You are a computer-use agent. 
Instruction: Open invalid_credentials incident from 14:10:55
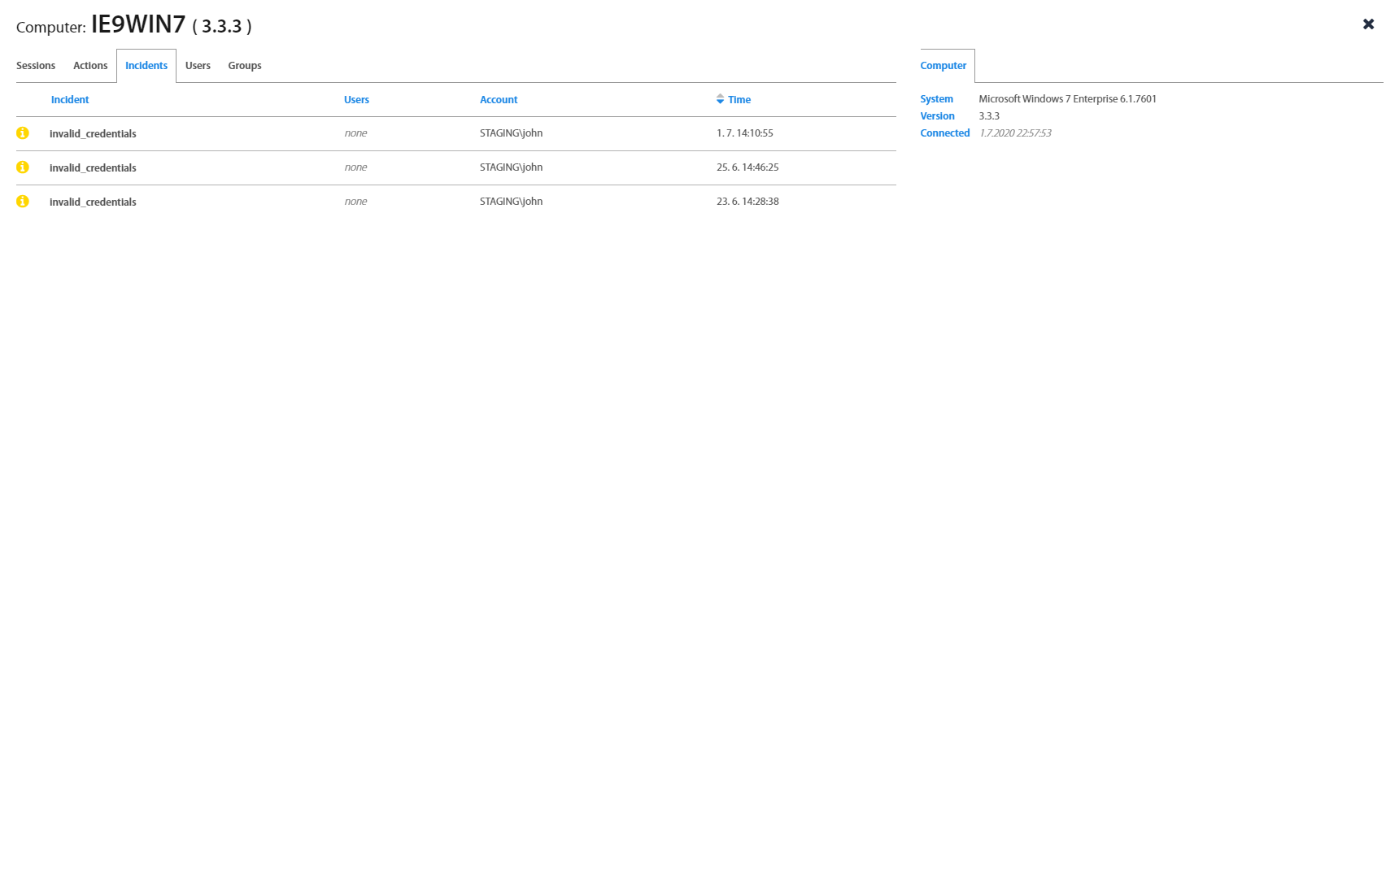pyautogui.click(x=93, y=134)
